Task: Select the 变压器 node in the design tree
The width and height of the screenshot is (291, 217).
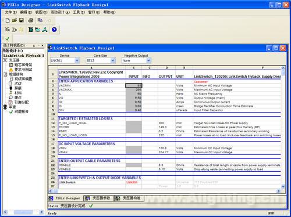Action: pyautogui.click(x=12, y=60)
